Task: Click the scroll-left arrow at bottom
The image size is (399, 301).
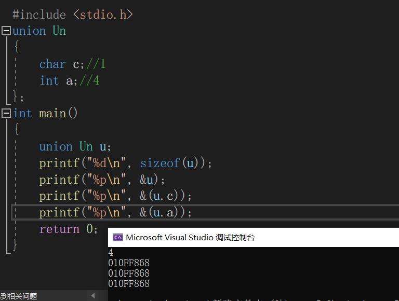Action: point(93,296)
